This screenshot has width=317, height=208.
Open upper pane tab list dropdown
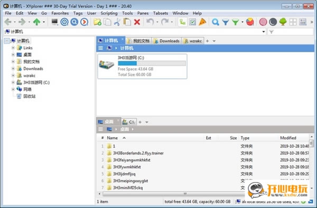pos(214,41)
